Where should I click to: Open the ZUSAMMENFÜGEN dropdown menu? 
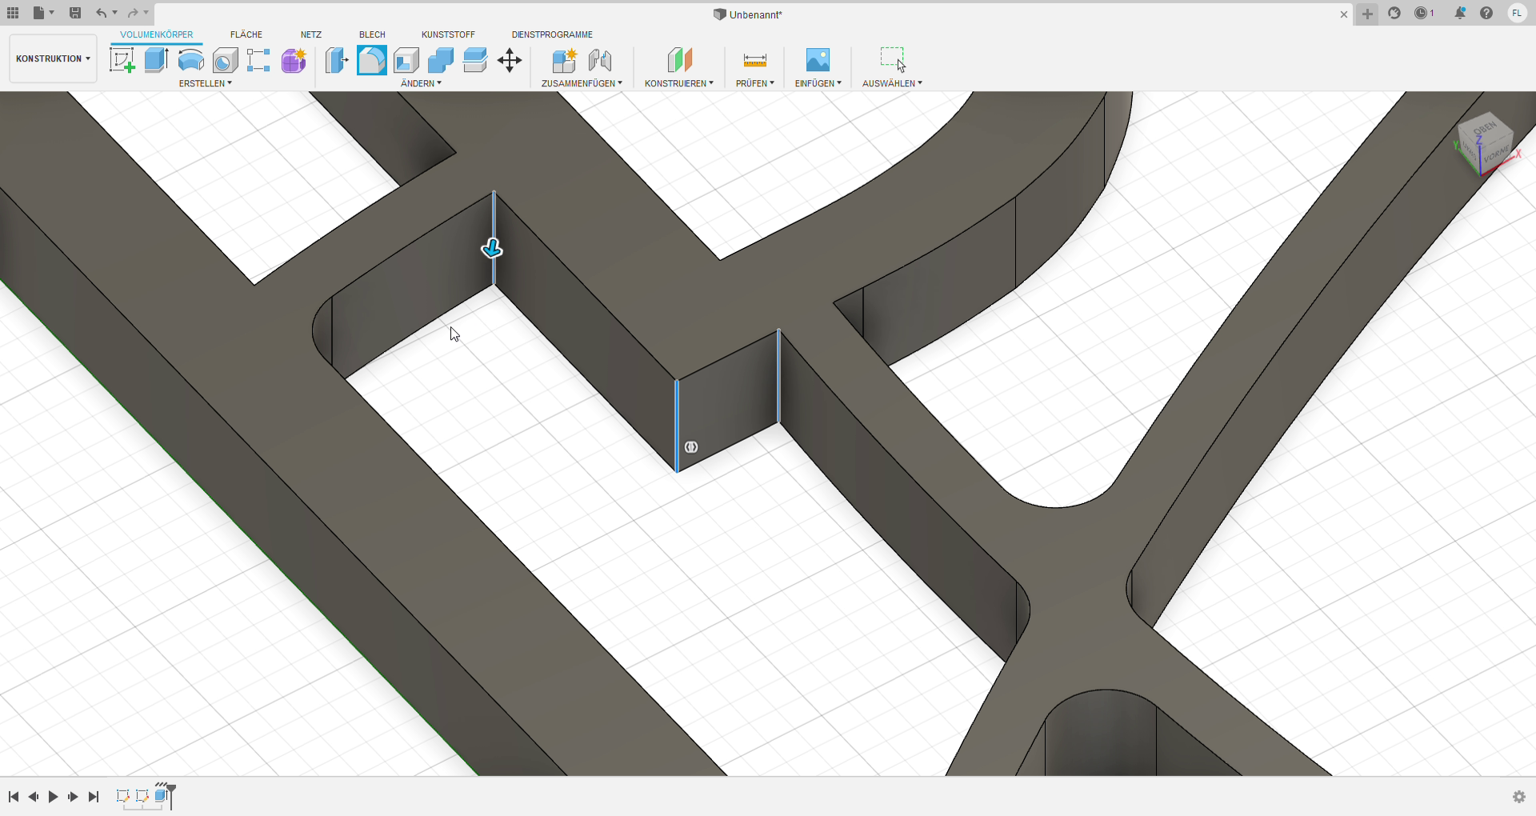[582, 83]
